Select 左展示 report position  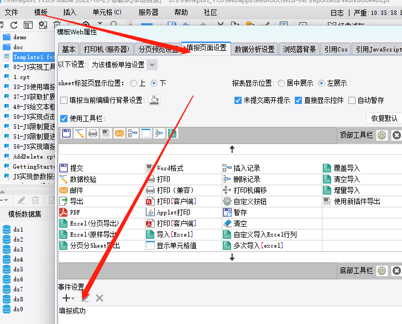click(321, 83)
